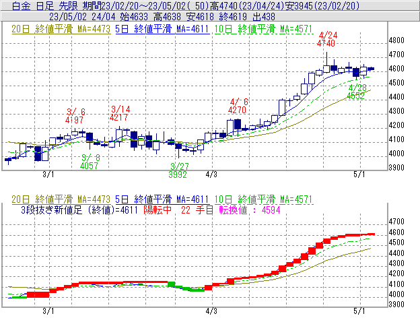Viewport: 420px width, 320px height.
Task: Click the tall 4/24 candlestick with long upper wick
Action: 326,63
